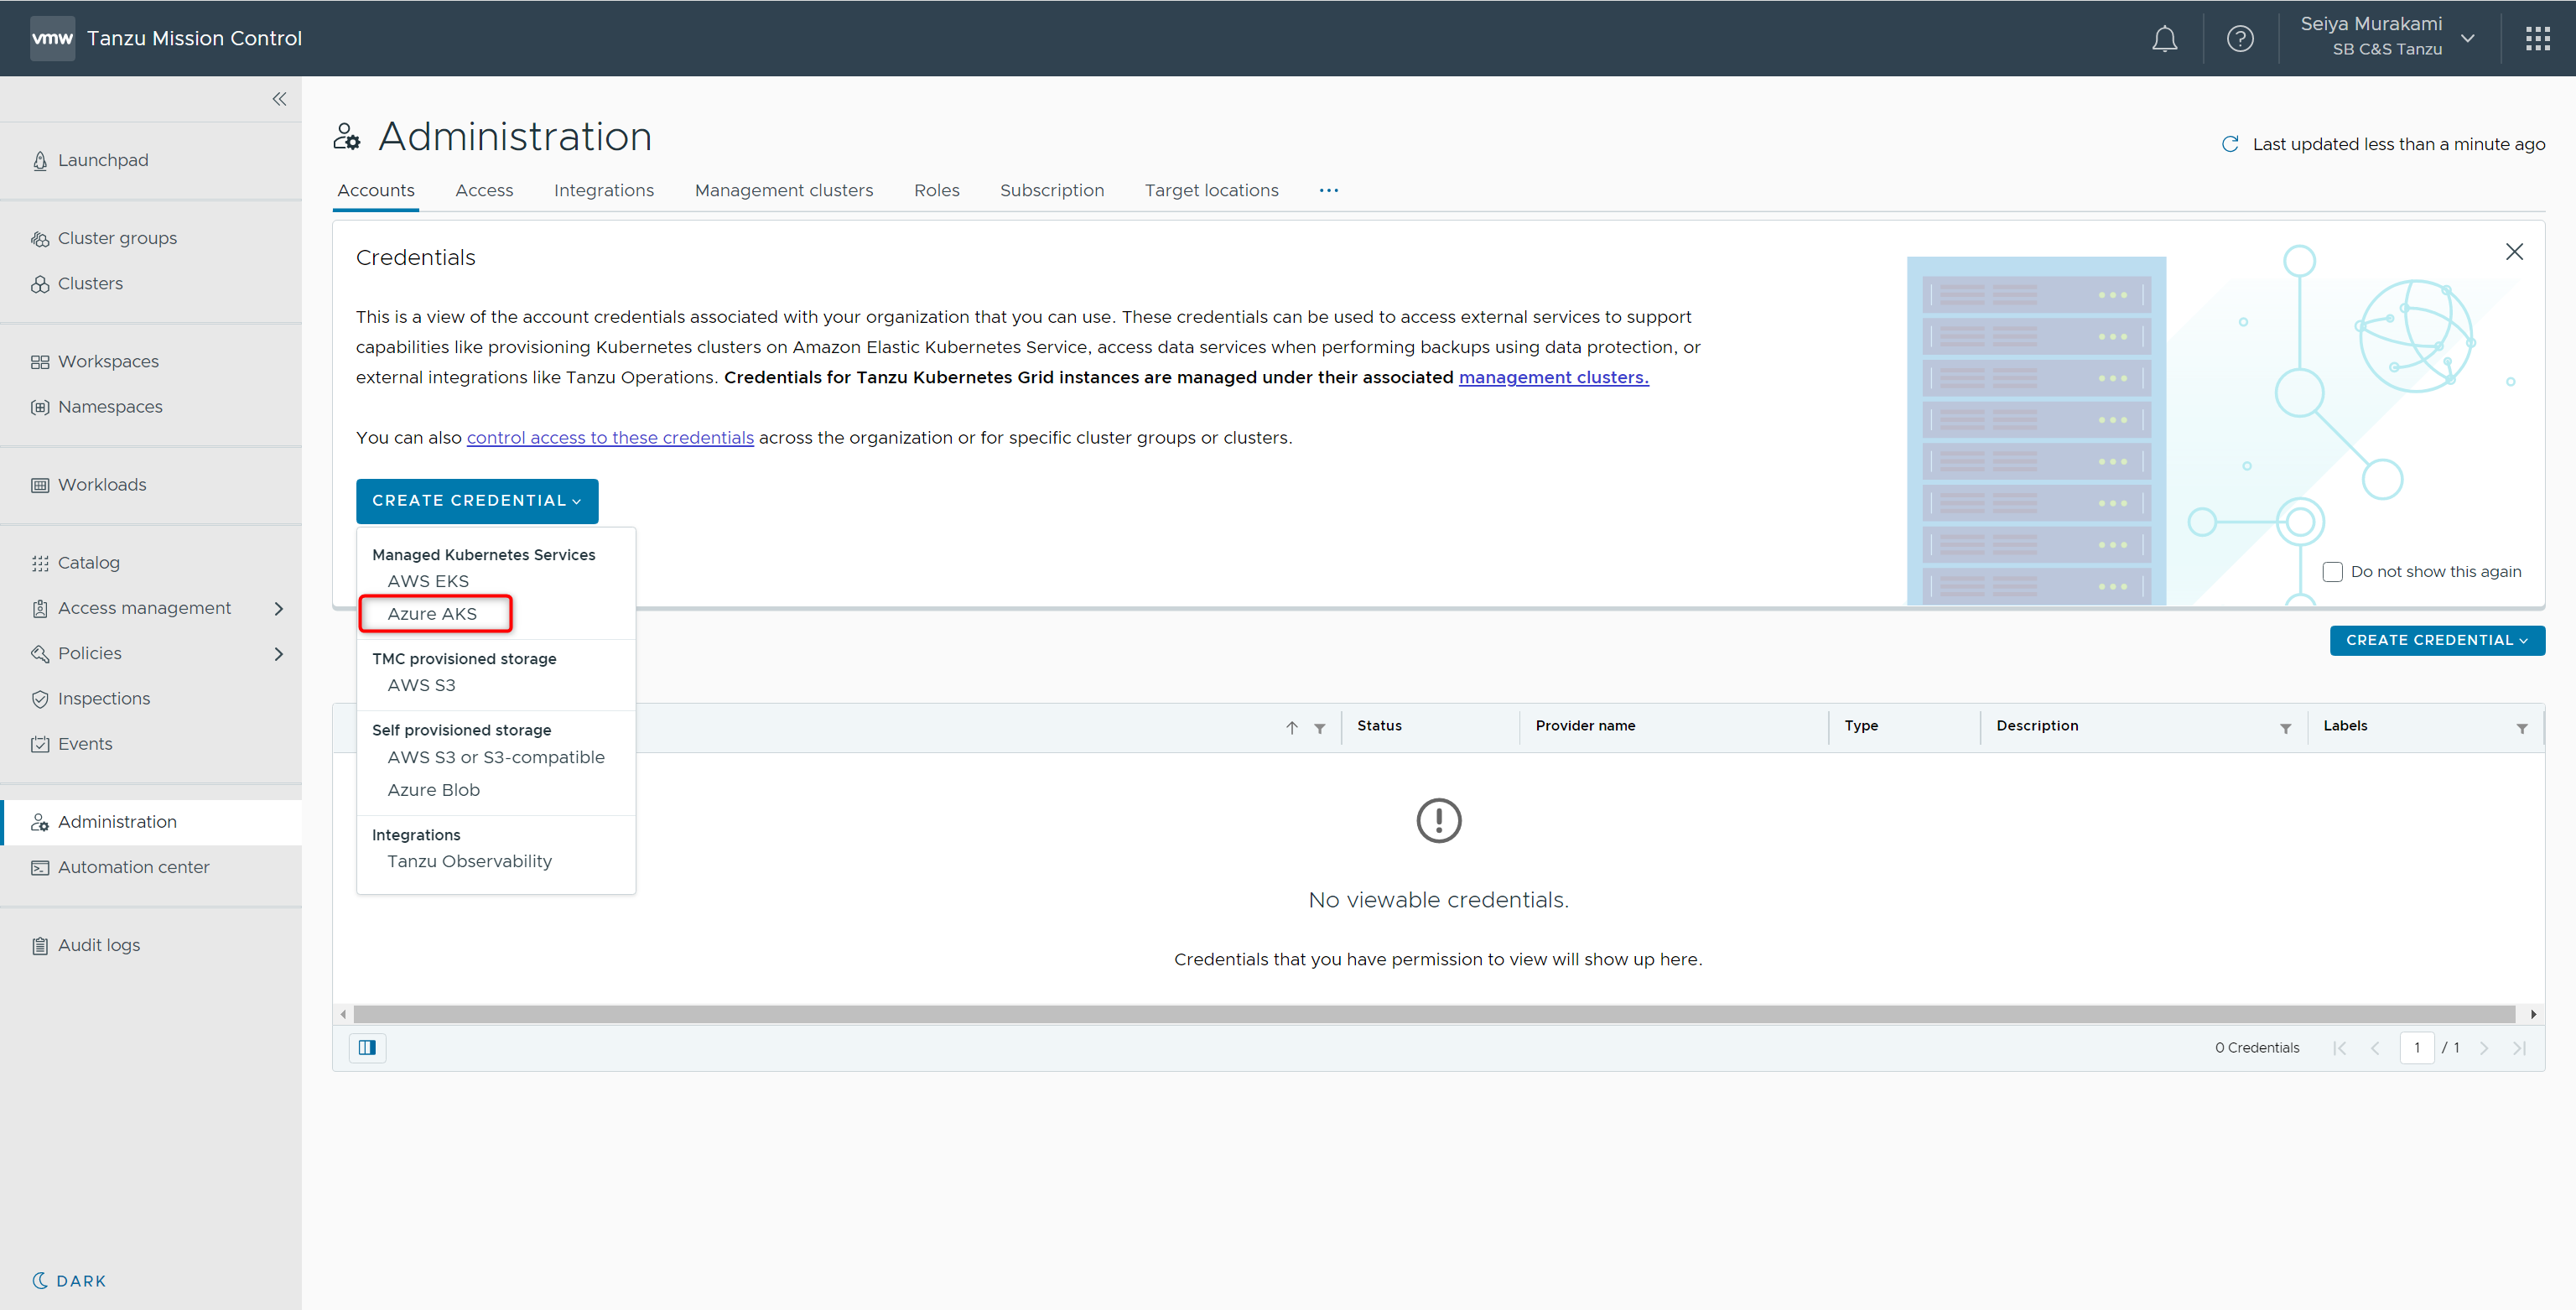Click the right-side CREATE CREDENTIAL button
This screenshot has height=1310, width=2576.
pyautogui.click(x=2436, y=640)
